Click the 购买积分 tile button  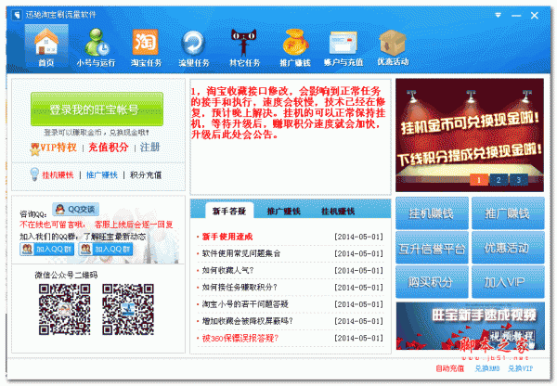tap(432, 282)
